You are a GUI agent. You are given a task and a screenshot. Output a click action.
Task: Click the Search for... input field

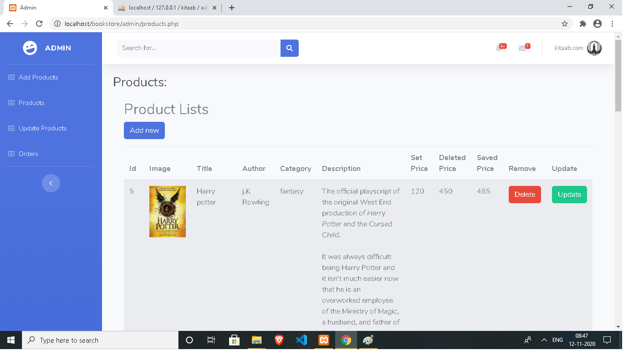[196, 48]
